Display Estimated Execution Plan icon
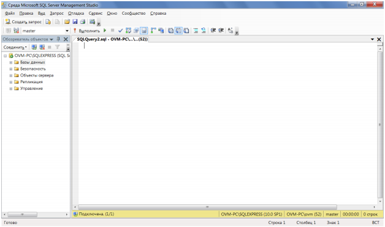The height and width of the screenshot is (227, 385). [x=128, y=31]
